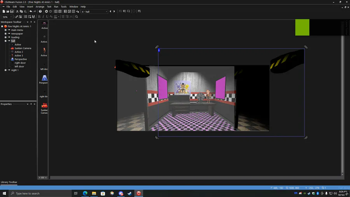Collapse the hall frame node
The image size is (350, 197).
(5, 41)
